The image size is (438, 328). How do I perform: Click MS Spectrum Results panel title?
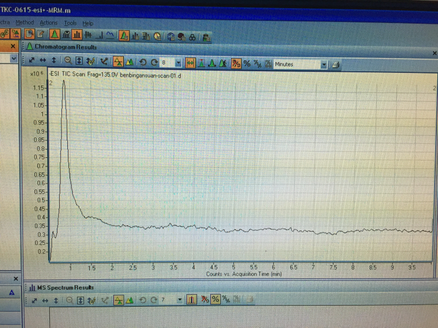point(65,287)
